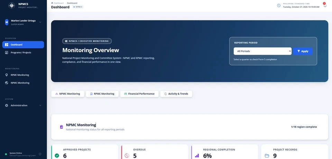Open Programs / Projects page
Image resolution: width=332 pixels, height=159 pixels.
coord(23,52)
